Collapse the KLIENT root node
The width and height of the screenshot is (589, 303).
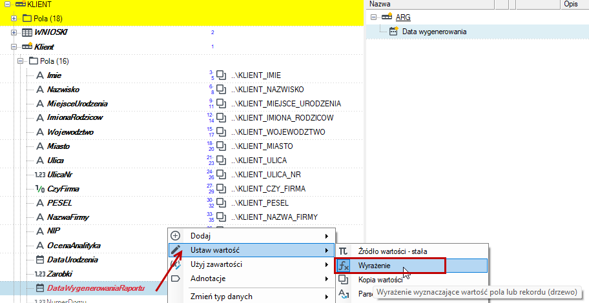[x=7, y=4]
